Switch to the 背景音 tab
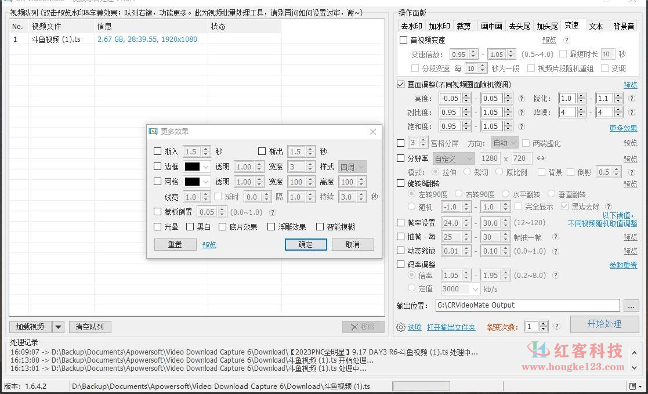This screenshot has width=648, height=394. tap(624, 26)
